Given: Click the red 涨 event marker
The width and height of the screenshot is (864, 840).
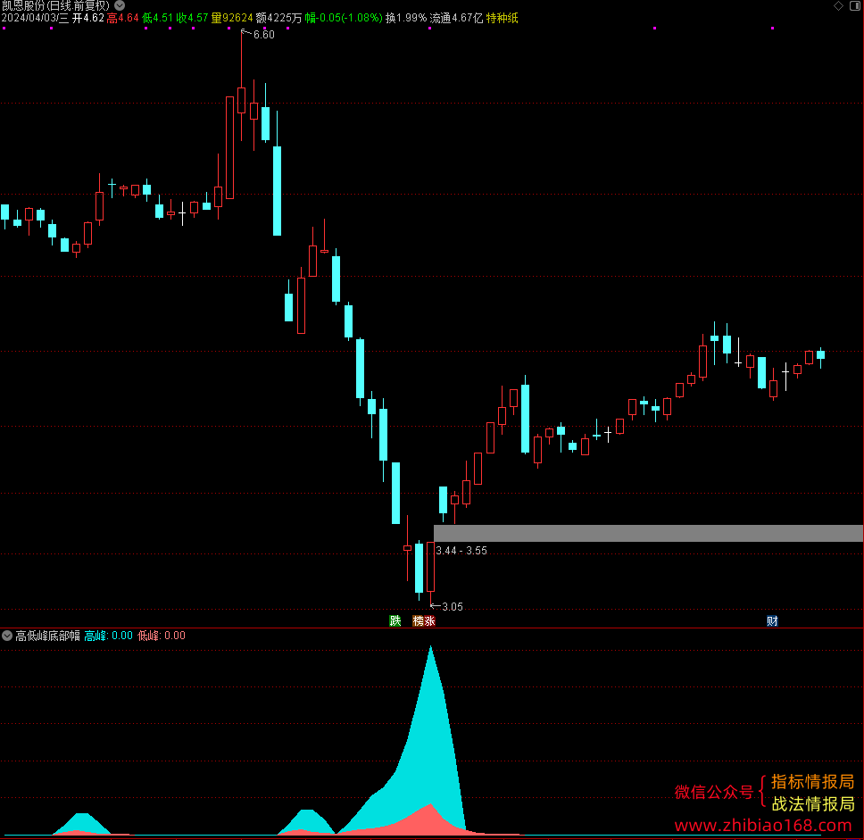Looking at the screenshot, I should pyautogui.click(x=430, y=621).
